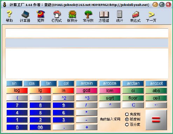The height and width of the screenshot is (134, 173).
Task: Click the large red equals button
Action: [x=156, y=120]
